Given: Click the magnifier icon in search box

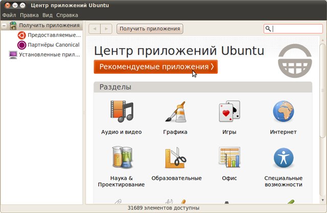Looking at the screenshot, I should click(268, 29).
